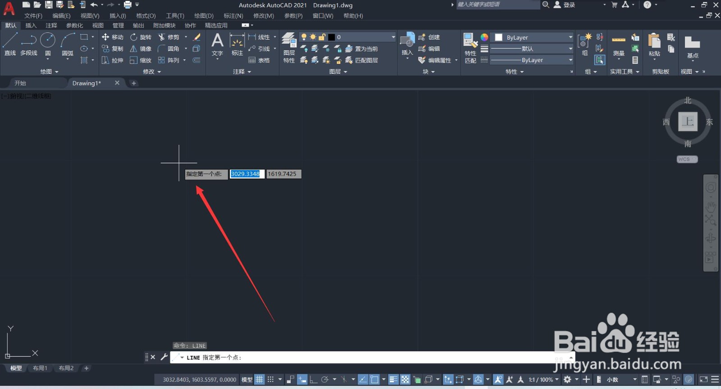
Task: Click 置为当前 make current button
Action: coord(361,49)
